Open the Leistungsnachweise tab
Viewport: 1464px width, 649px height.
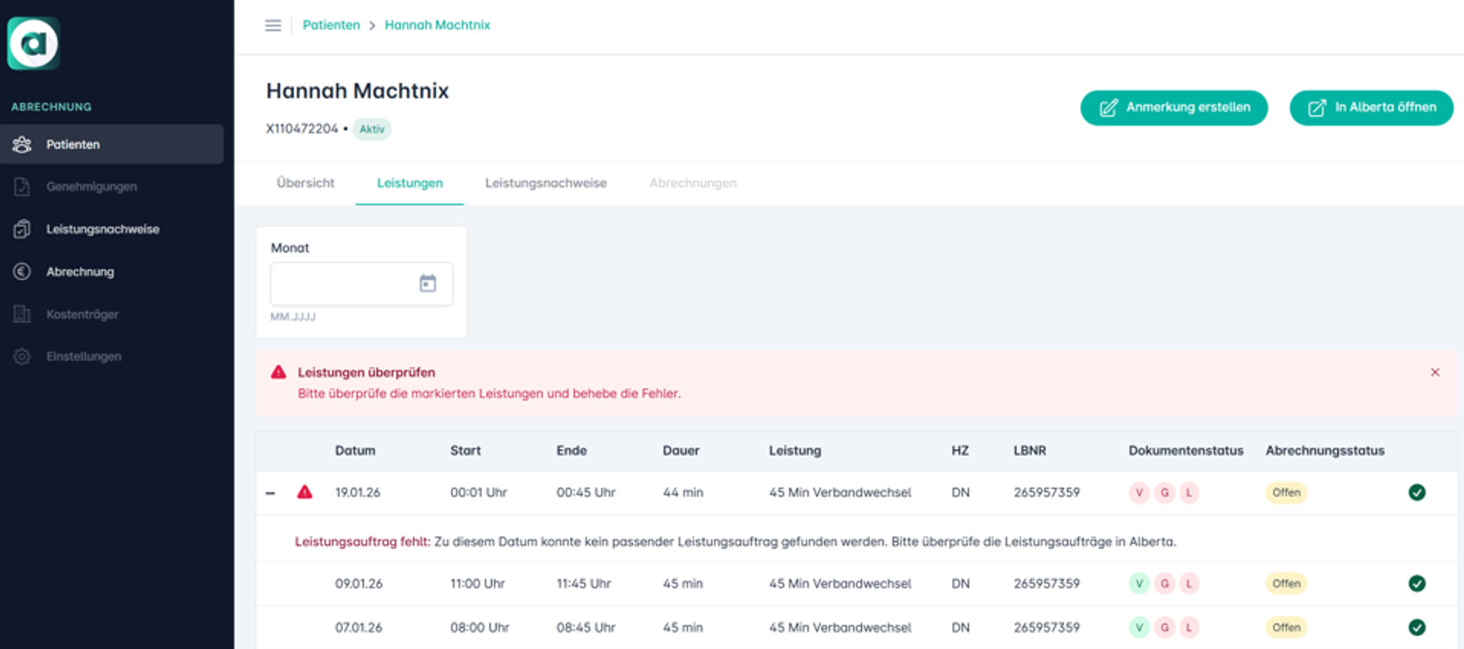click(546, 183)
